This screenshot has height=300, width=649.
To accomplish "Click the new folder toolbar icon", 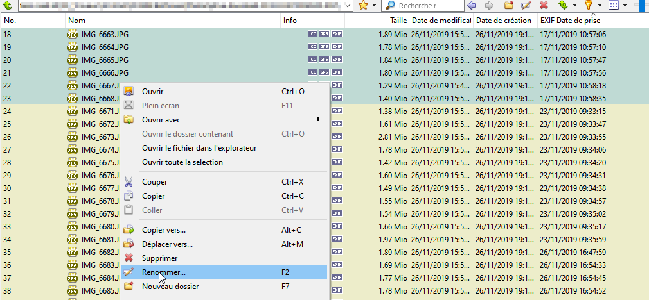I will (509, 6).
